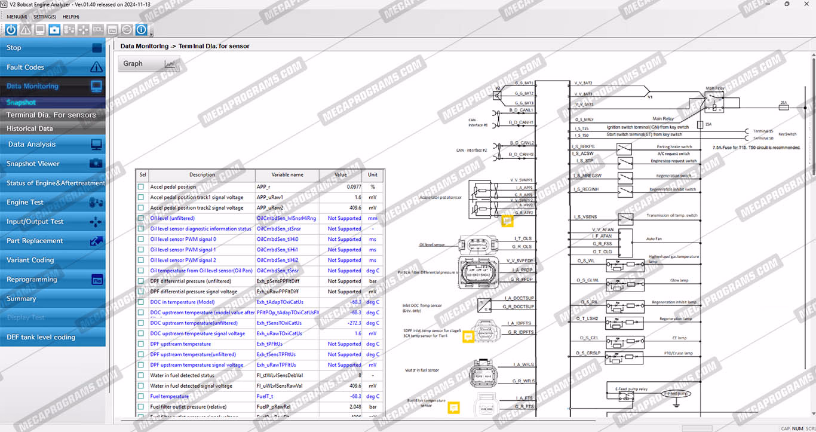
Task: Check the Oil level sensor PWM signal 1 checkbox
Action: 142,250
